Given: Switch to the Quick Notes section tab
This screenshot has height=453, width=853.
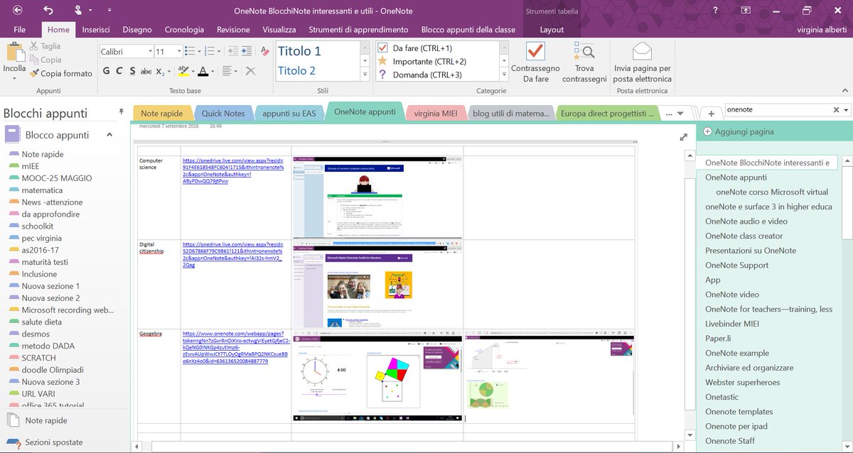Looking at the screenshot, I should pyautogui.click(x=222, y=113).
